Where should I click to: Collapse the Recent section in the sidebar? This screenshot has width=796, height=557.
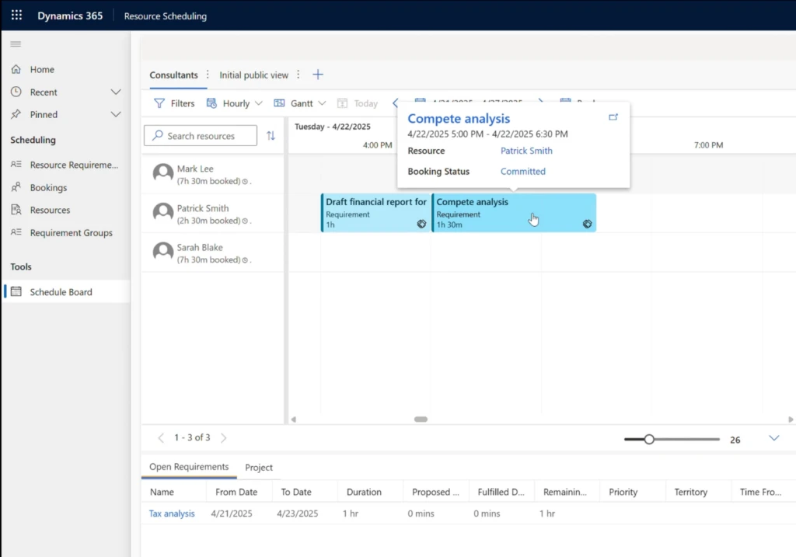pyautogui.click(x=115, y=92)
